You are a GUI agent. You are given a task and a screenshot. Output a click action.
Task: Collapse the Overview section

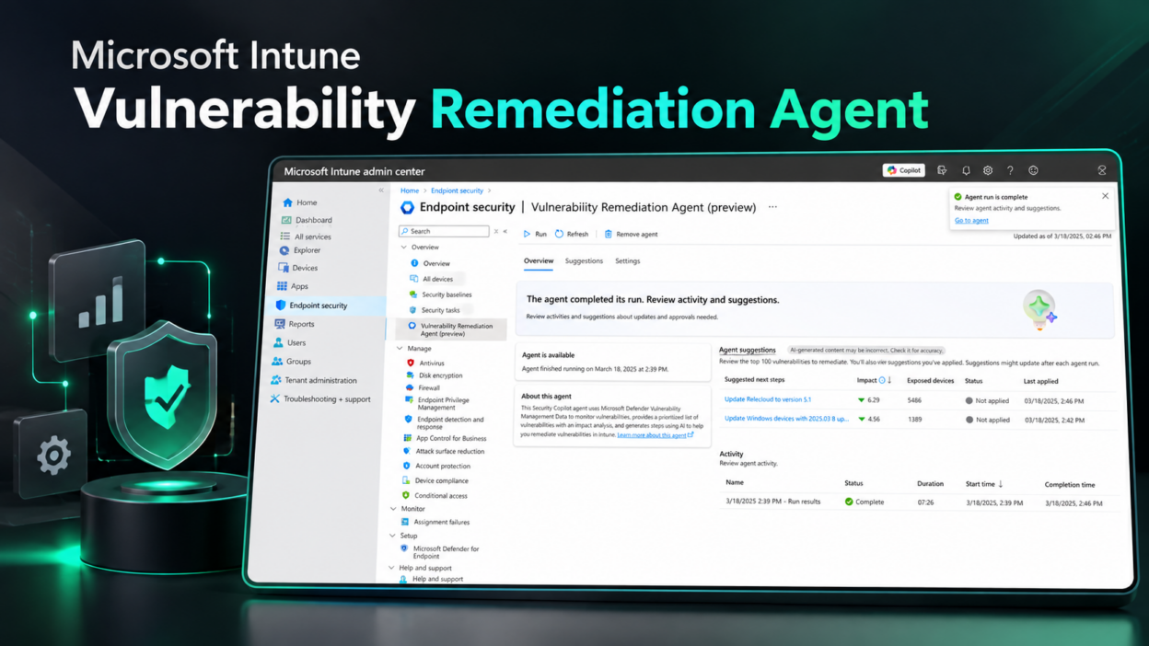pyautogui.click(x=403, y=248)
